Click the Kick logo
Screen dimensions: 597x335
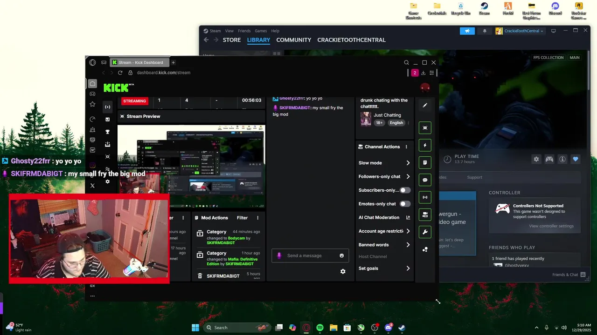coord(118,87)
